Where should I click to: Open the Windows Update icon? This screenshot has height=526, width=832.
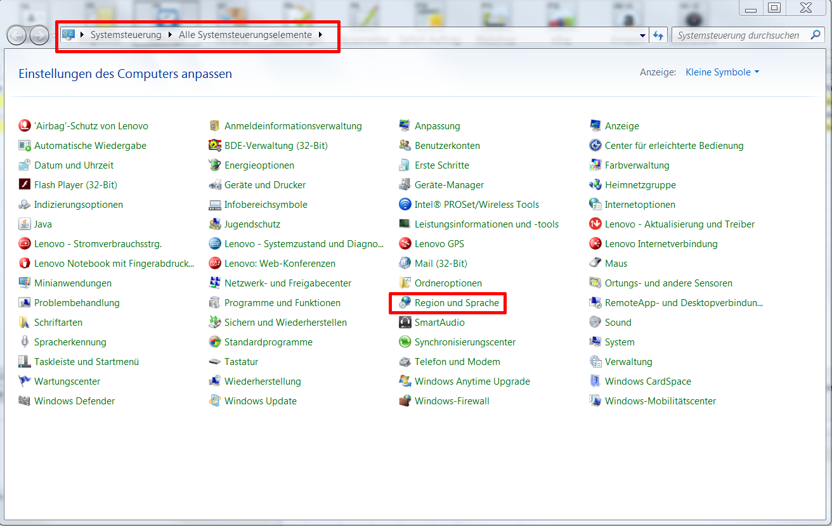[214, 401]
